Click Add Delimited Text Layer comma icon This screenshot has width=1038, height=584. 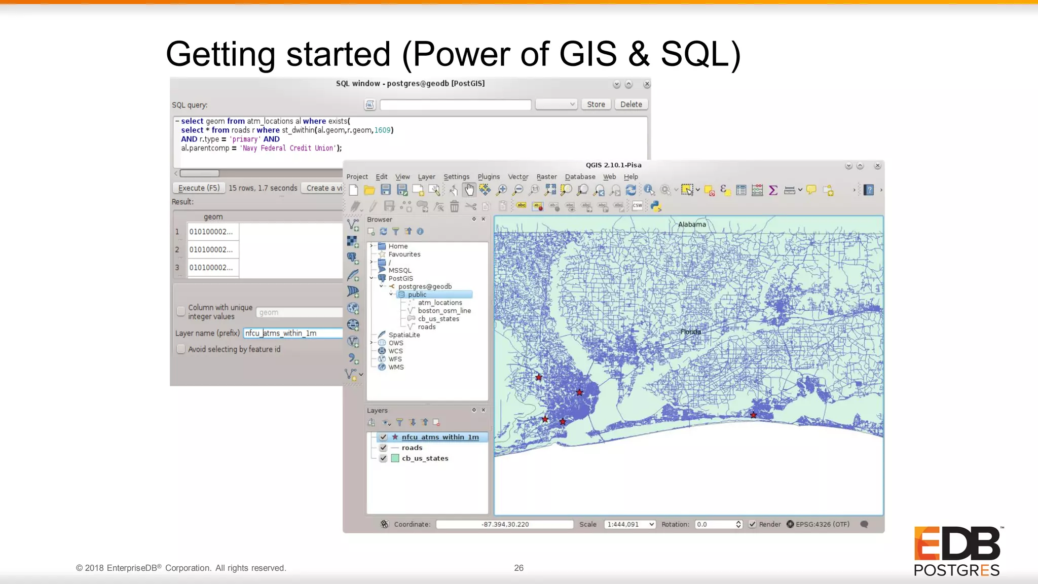[x=353, y=359]
